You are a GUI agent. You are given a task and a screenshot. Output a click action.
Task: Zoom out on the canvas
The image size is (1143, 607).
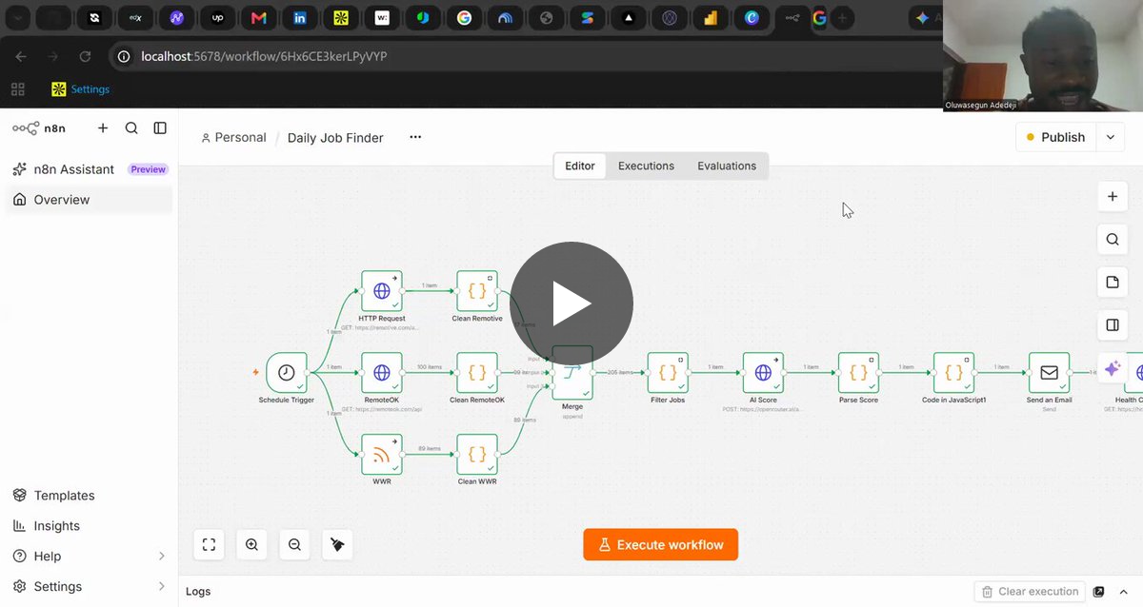click(x=294, y=545)
